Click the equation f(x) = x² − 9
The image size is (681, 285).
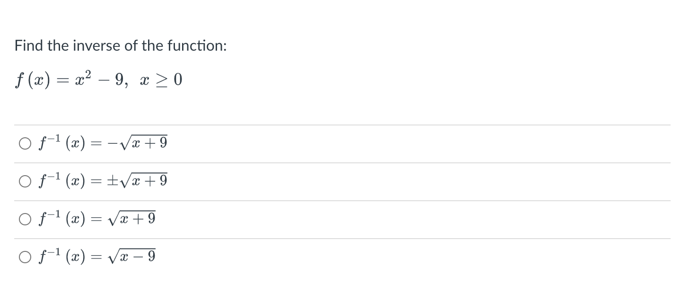click(70, 82)
